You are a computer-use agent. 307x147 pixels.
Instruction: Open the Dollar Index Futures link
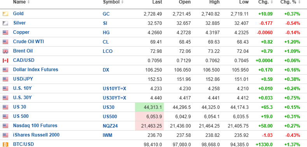click(35, 70)
